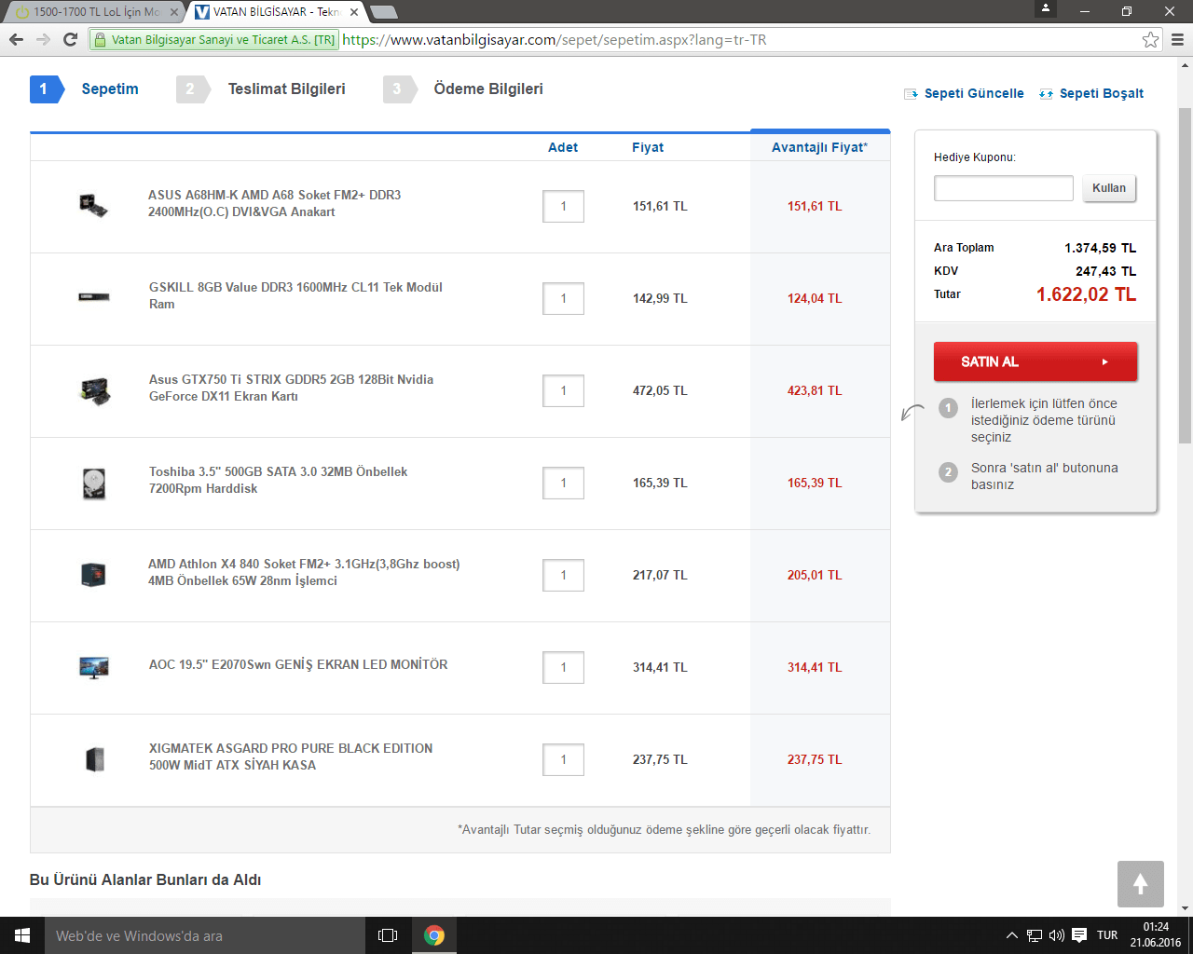This screenshot has height=954, width=1193.
Task: Open Asus GTX750 Ti STRIX product link
Action: tap(291, 388)
